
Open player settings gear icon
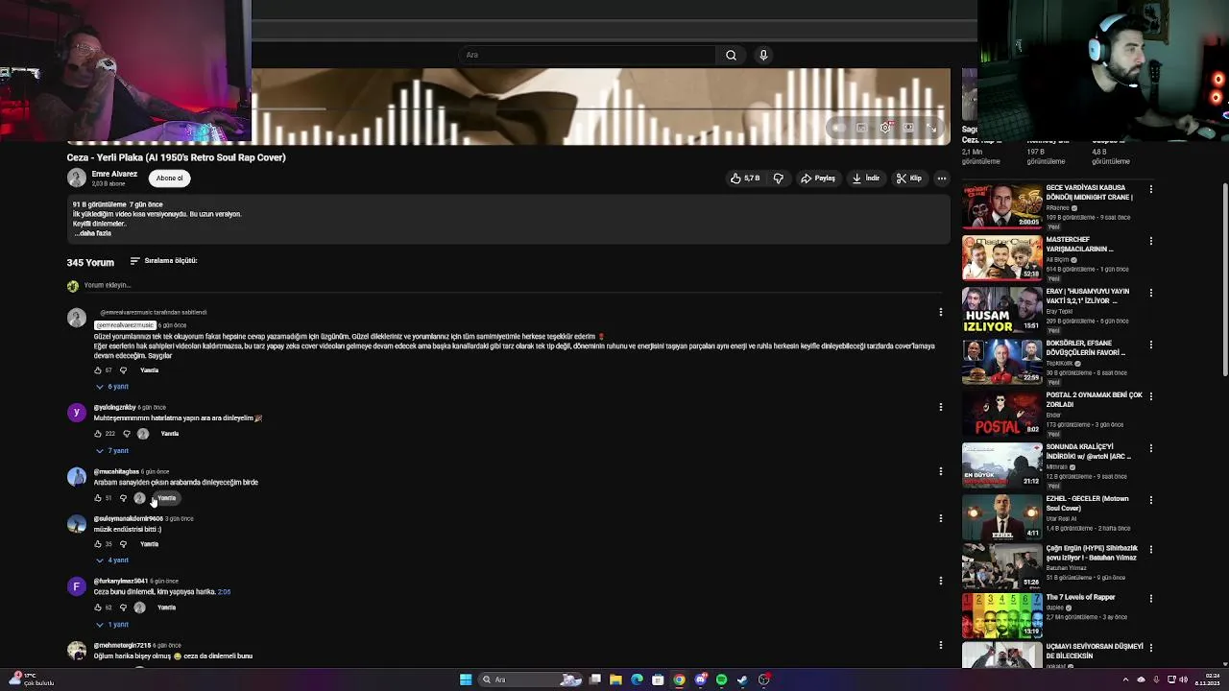point(885,128)
